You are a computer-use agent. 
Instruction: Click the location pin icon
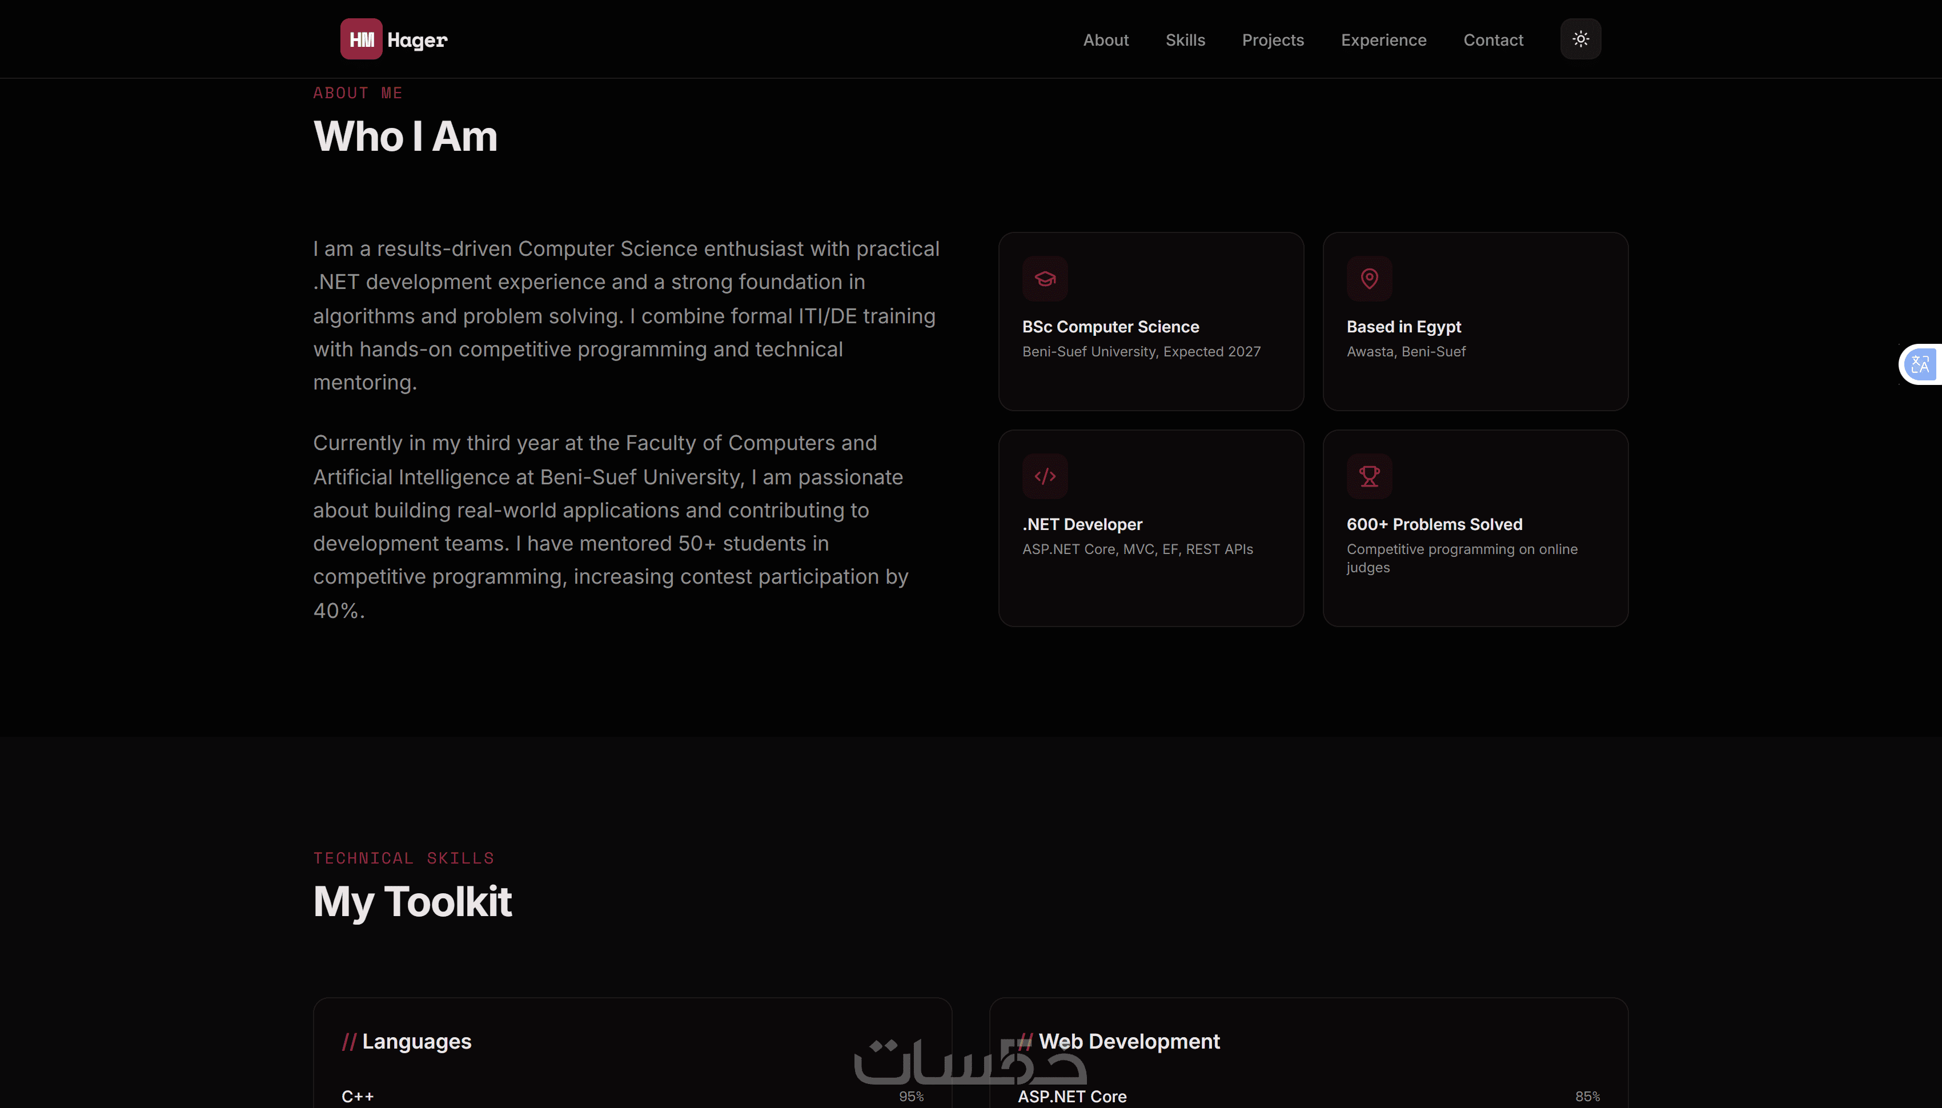(1369, 279)
